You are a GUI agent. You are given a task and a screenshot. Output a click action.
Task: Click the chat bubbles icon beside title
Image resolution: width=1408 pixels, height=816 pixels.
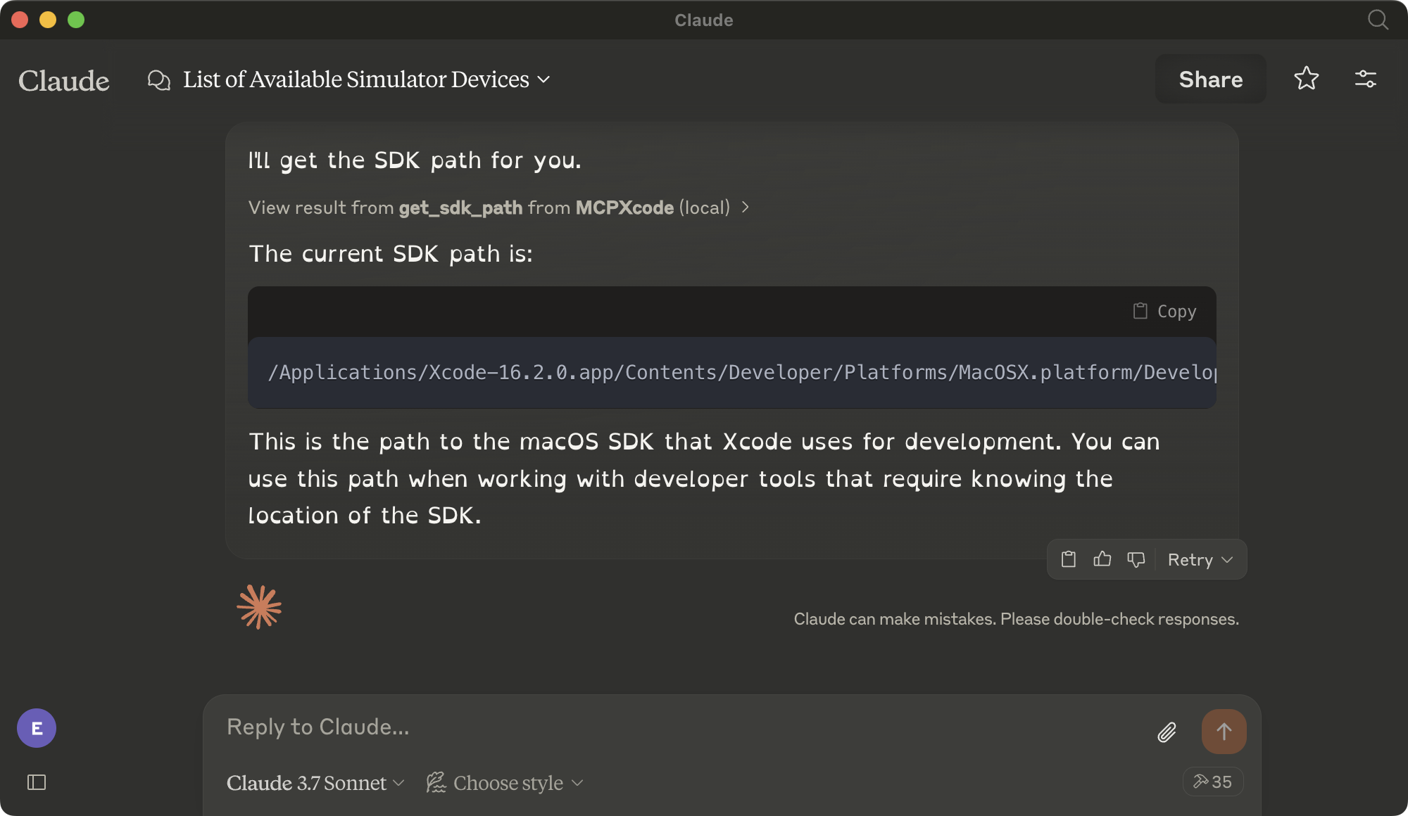tap(159, 79)
